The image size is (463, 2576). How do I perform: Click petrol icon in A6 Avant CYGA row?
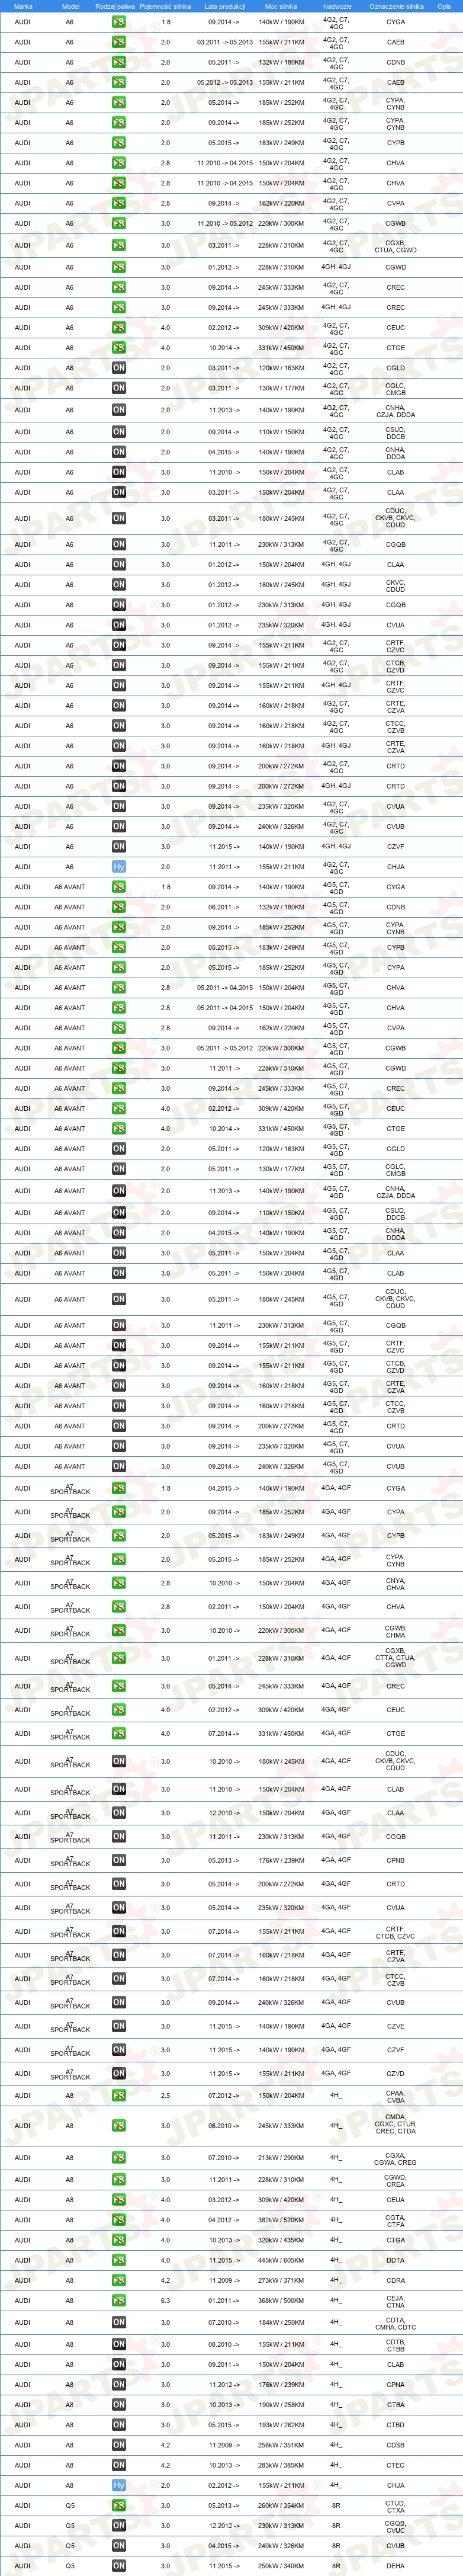119,887
